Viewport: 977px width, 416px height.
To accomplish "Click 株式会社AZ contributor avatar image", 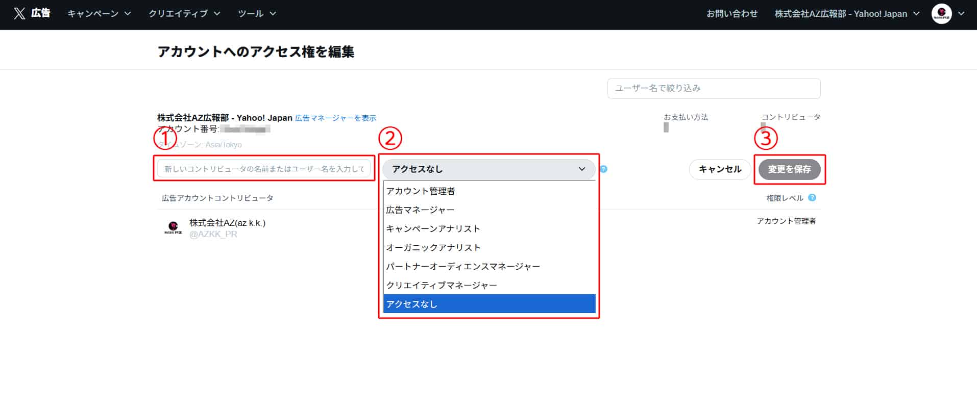I will coord(173,227).
